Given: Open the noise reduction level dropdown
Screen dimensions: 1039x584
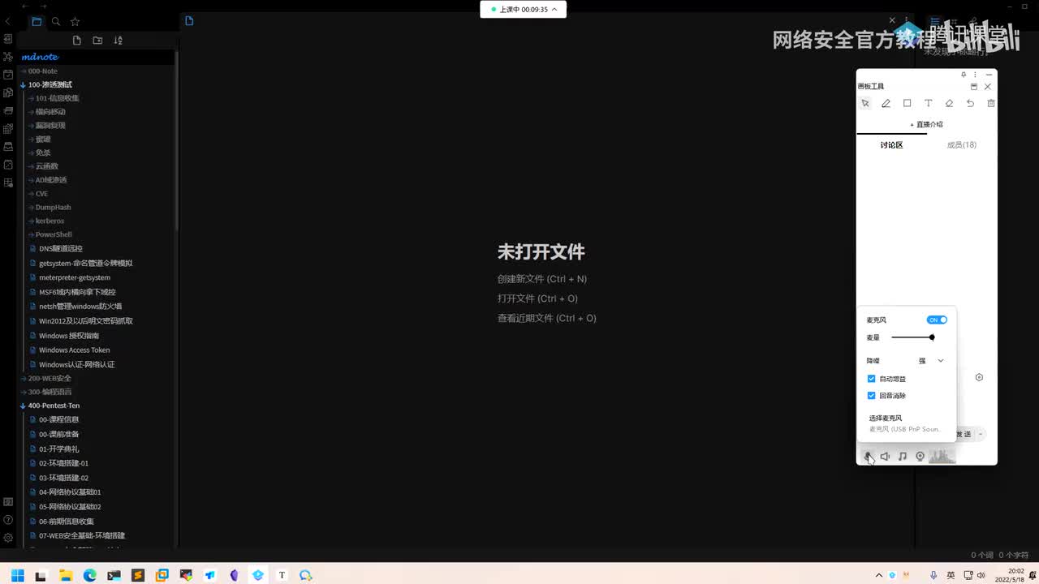Looking at the screenshot, I should pos(931,361).
